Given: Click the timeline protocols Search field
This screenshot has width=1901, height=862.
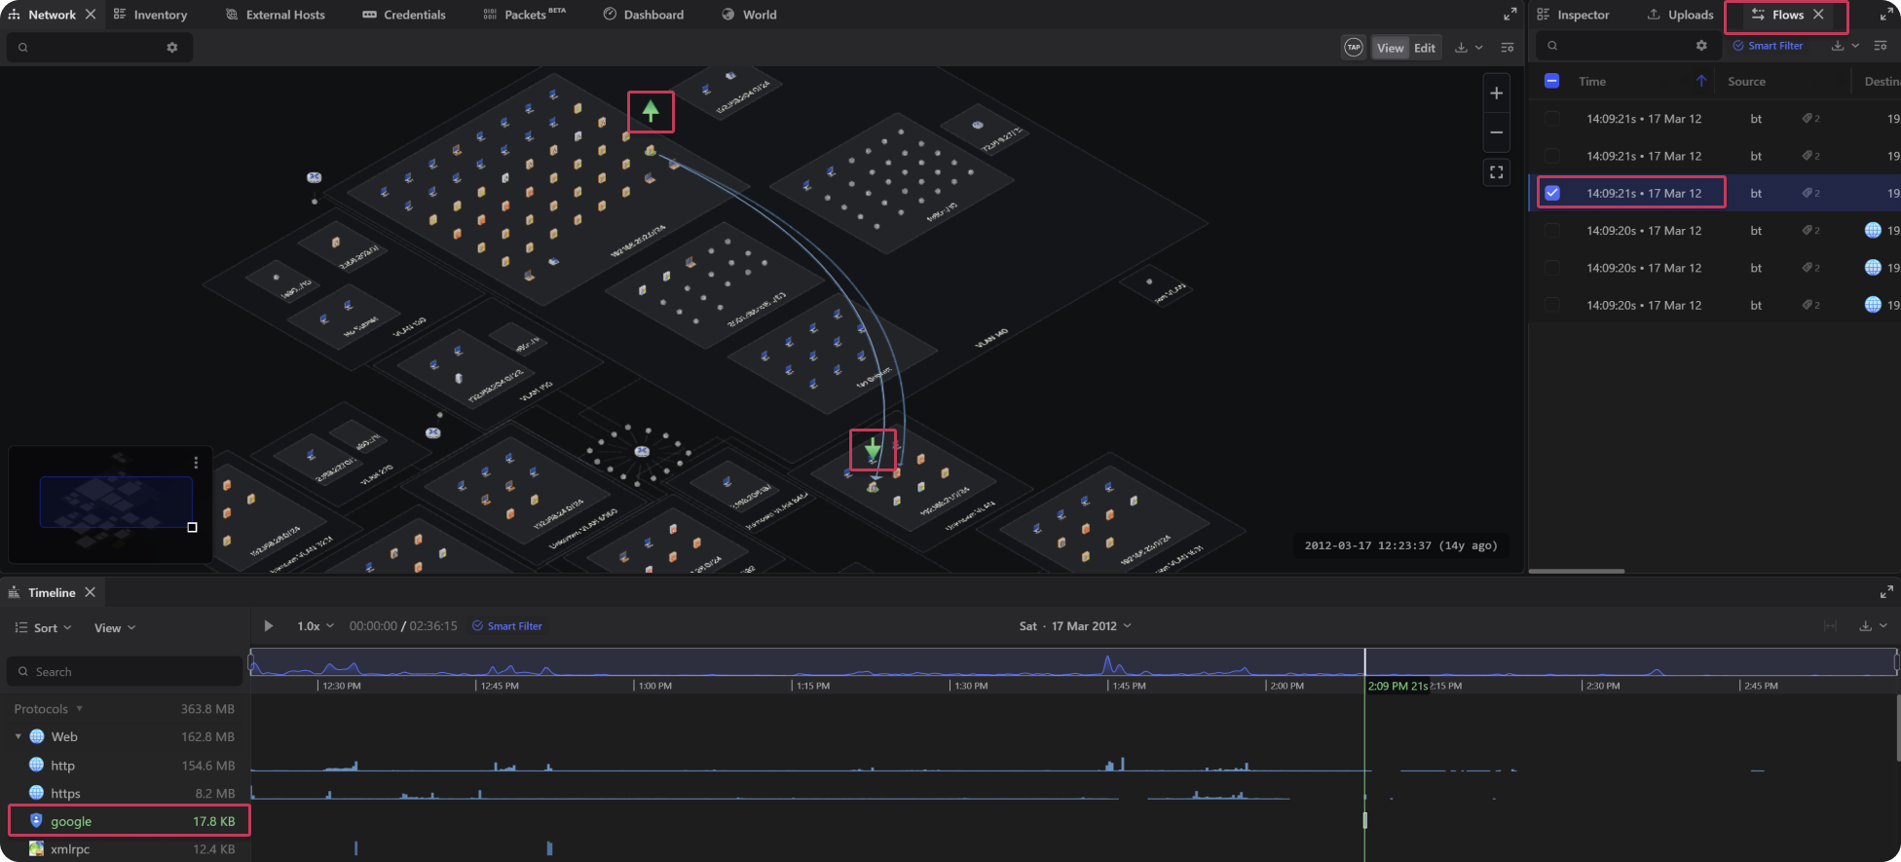Looking at the screenshot, I should pyautogui.click(x=125, y=672).
